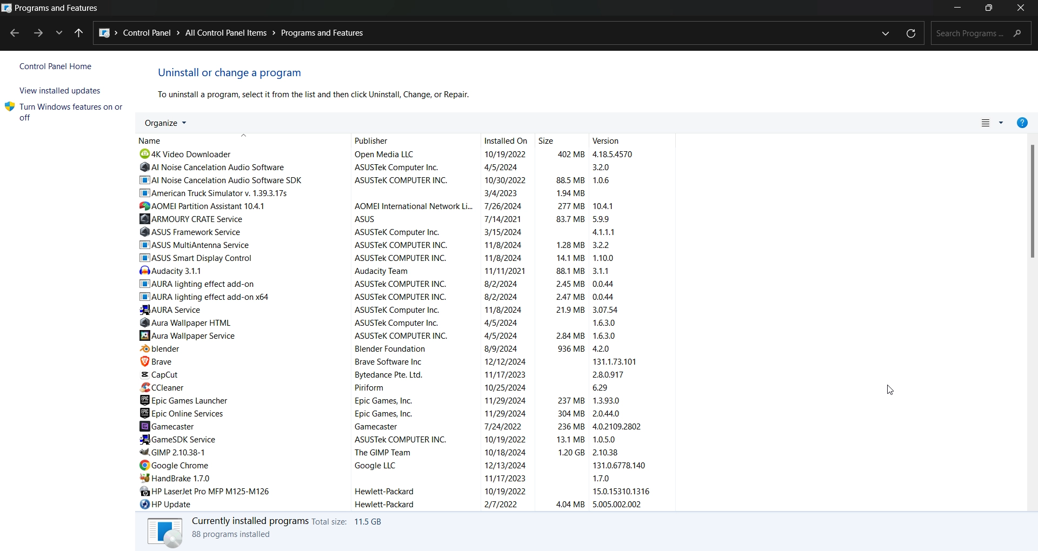Image resolution: width=1038 pixels, height=551 pixels.
Task: Open the Help question mark icon
Action: pyautogui.click(x=1022, y=123)
